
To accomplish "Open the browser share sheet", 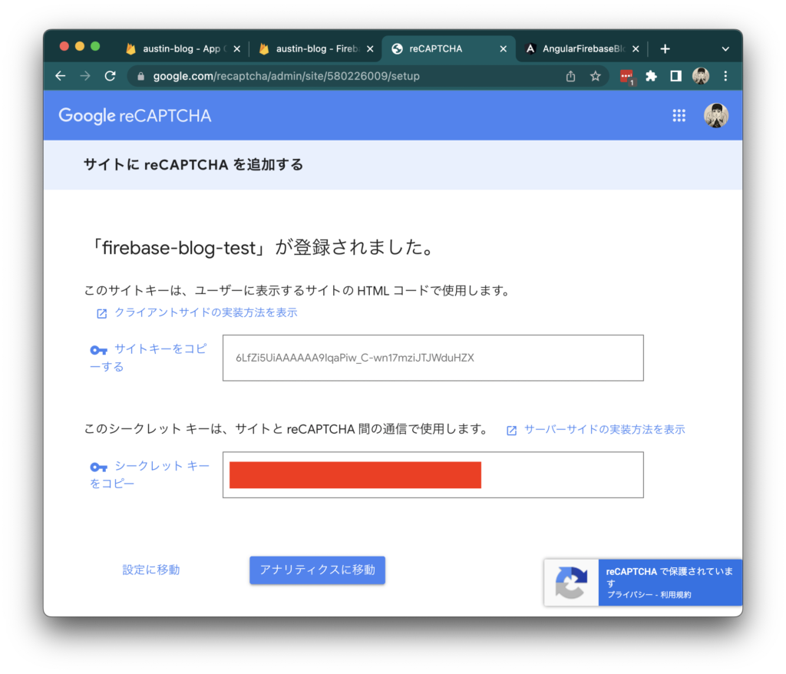I will [570, 76].
